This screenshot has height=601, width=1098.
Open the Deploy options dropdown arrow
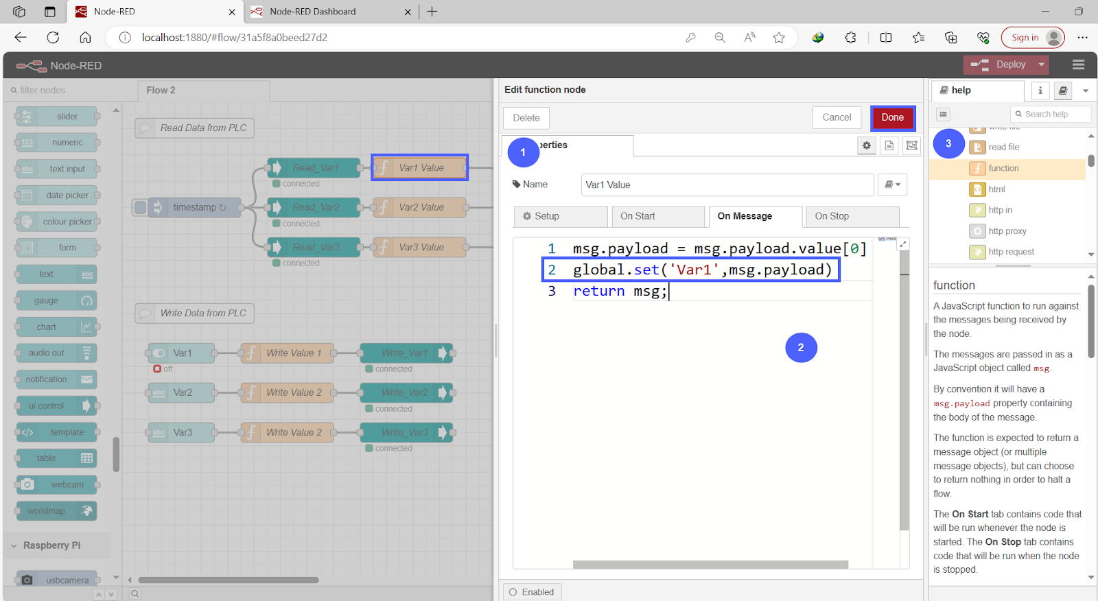[x=1041, y=64]
